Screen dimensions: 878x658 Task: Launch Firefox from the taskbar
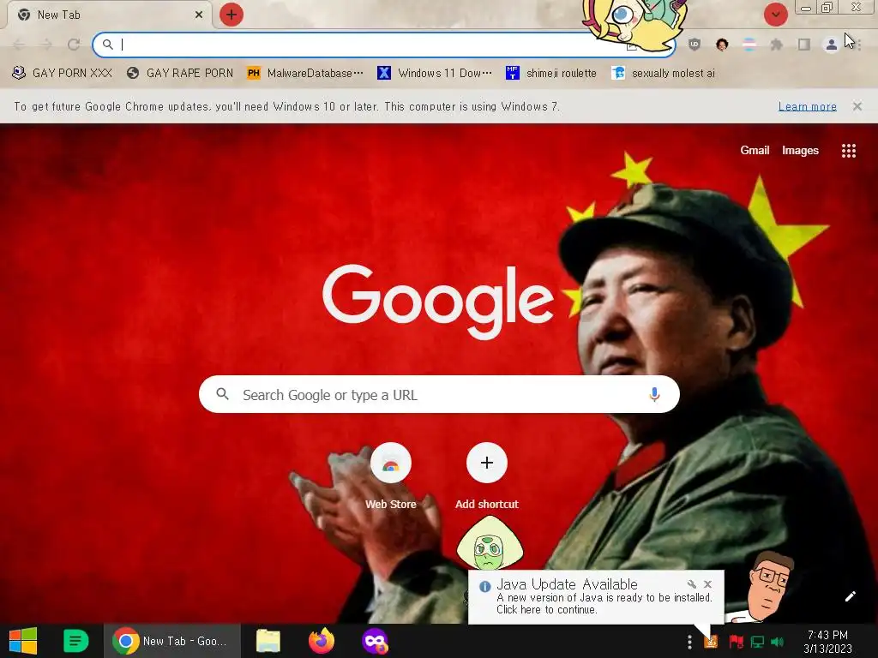coord(322,641)
